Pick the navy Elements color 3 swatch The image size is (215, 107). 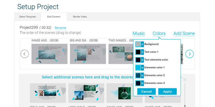pyautogui.click(x=138, y=83)
